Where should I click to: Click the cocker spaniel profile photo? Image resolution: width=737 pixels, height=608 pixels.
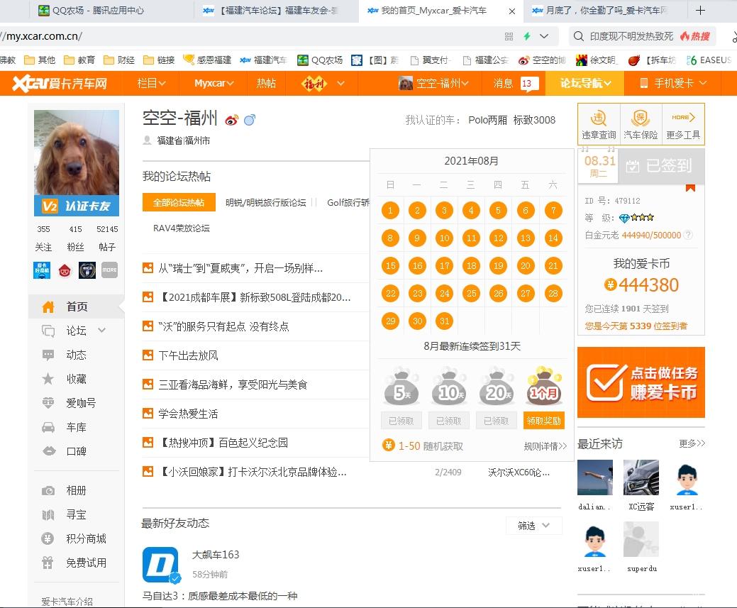pyautogui.click(x=77, y=153)
